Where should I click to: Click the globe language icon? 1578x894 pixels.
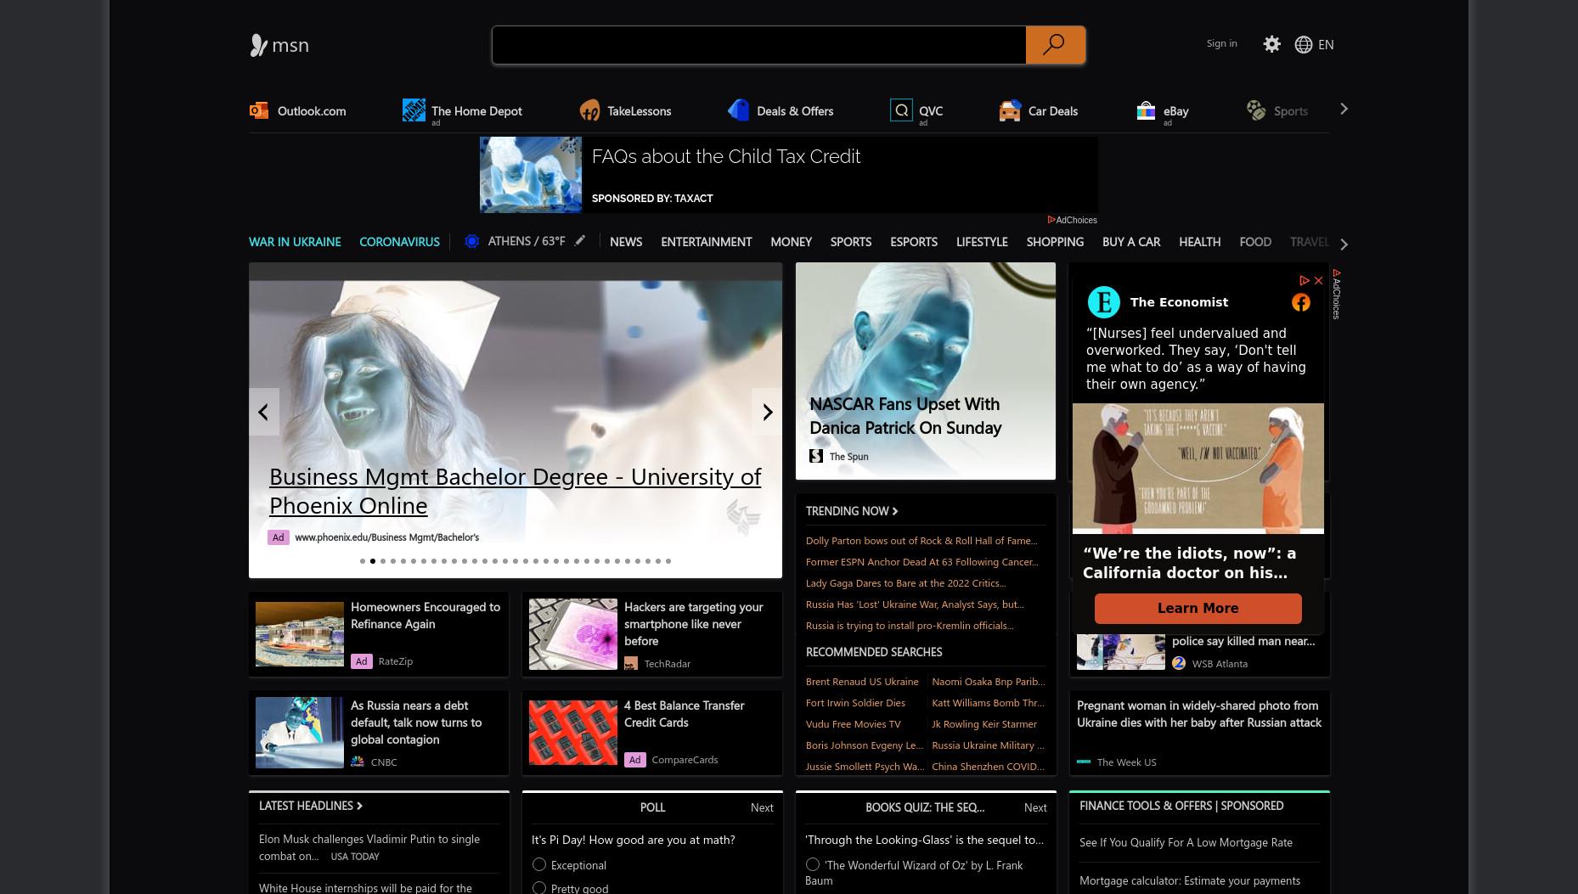[x=1304, y=44]
